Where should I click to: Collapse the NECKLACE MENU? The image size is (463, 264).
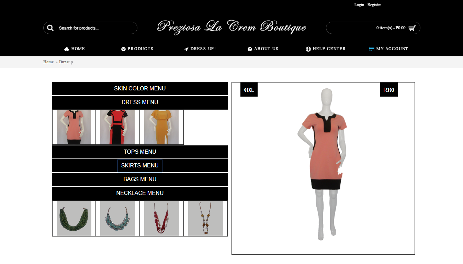point(140,193)
